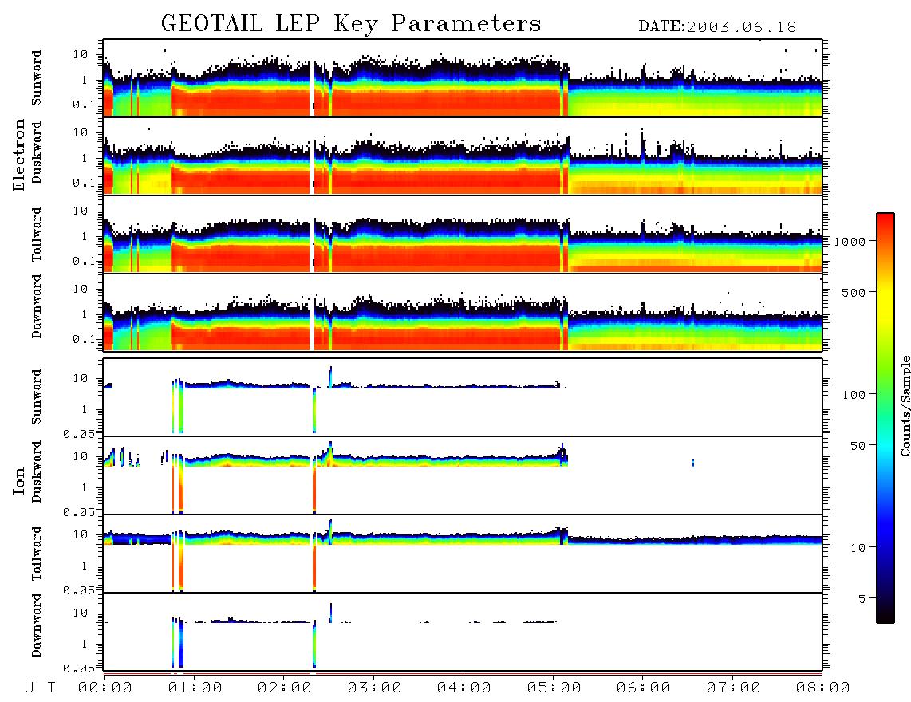Click the "04:00" time tick label
The width and height of the screenshot is (911, 702).
point(464,688)
